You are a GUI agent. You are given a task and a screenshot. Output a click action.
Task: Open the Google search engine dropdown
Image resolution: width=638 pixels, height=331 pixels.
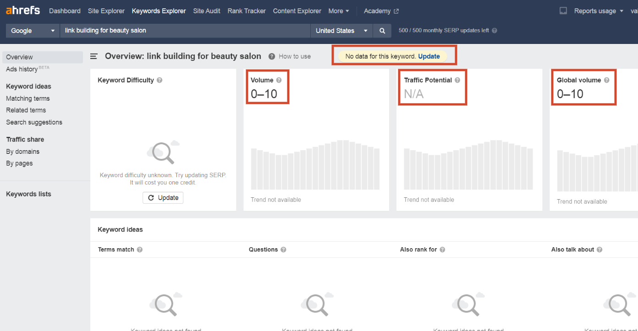(32, 30)
